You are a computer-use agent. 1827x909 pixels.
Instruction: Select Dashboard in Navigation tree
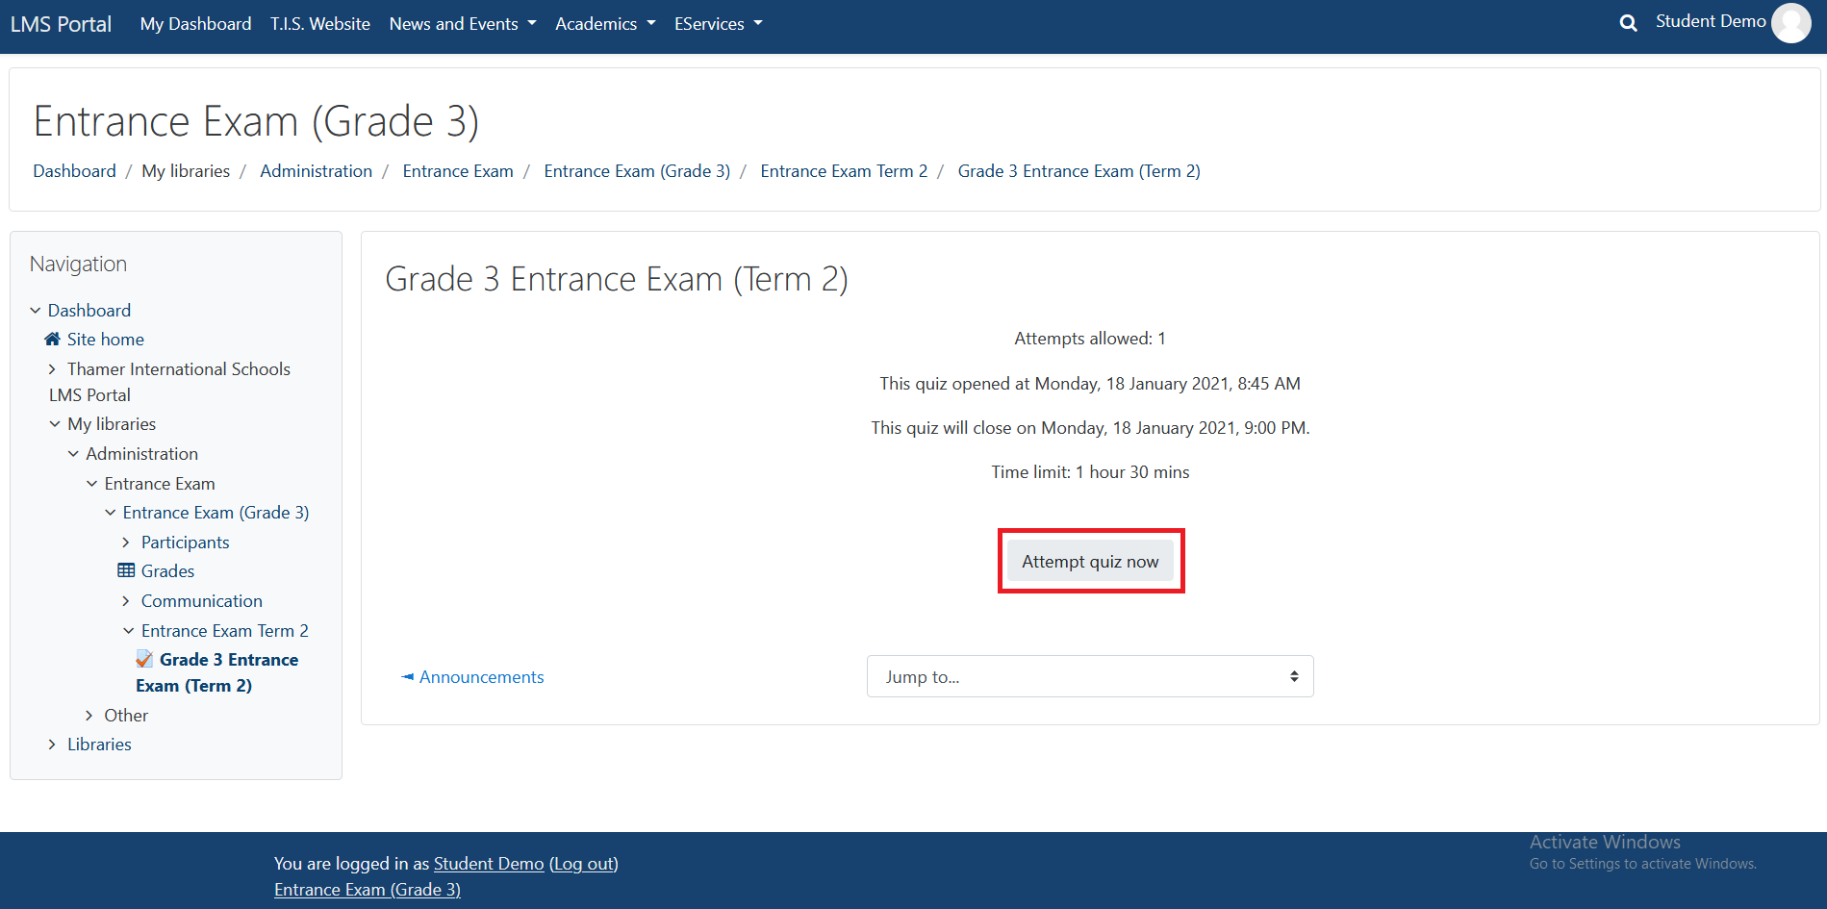[x=89, y=310]
